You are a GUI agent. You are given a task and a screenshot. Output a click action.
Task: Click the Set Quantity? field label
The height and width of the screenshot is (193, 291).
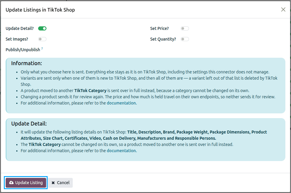[163, 39]
